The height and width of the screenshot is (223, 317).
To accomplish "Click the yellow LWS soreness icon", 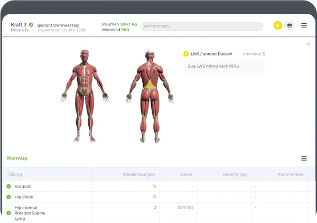I will [185, 54].
